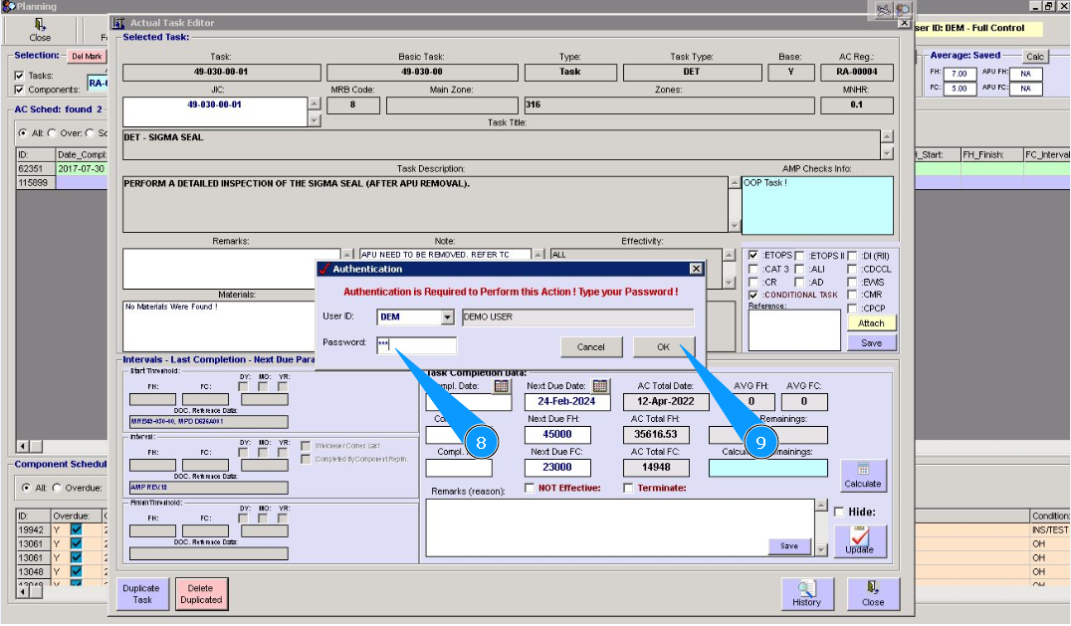Cancel the Authentication dialog

tap(591, 346)
